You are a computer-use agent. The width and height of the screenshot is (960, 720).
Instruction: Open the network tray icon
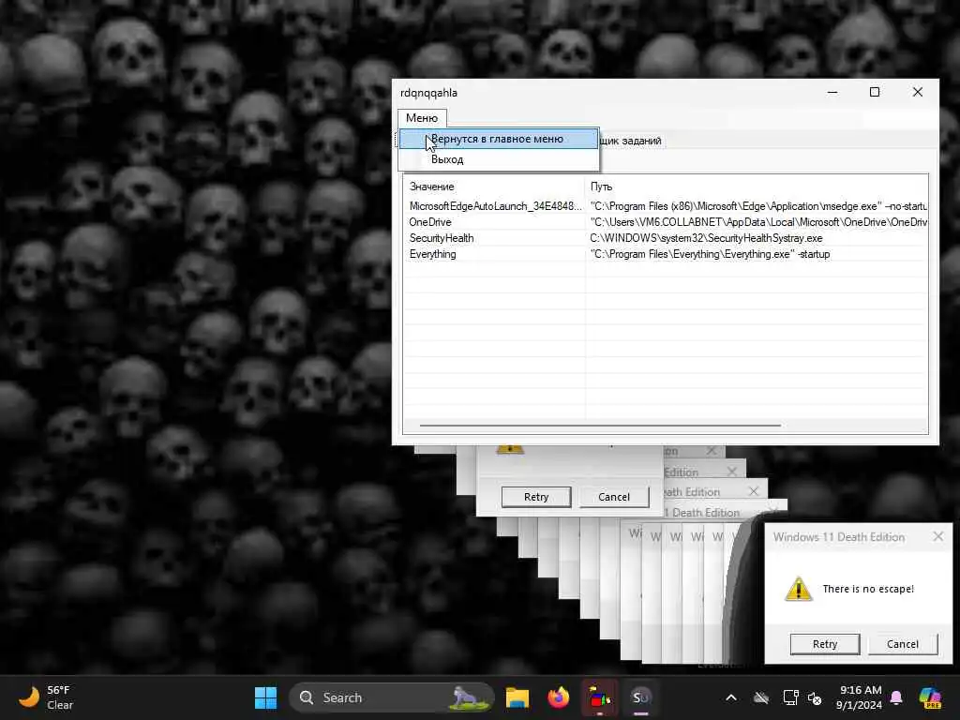(x=790, y=697)
